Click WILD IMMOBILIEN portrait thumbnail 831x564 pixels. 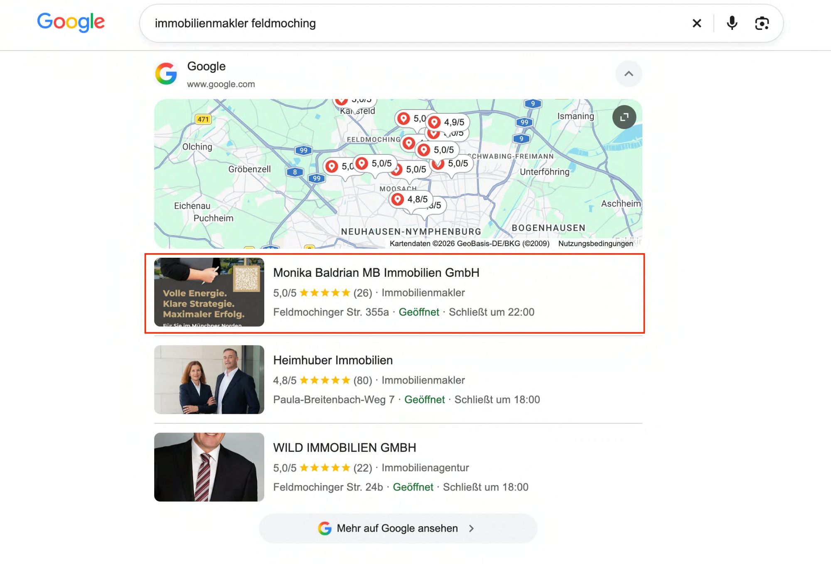(209, 467)
